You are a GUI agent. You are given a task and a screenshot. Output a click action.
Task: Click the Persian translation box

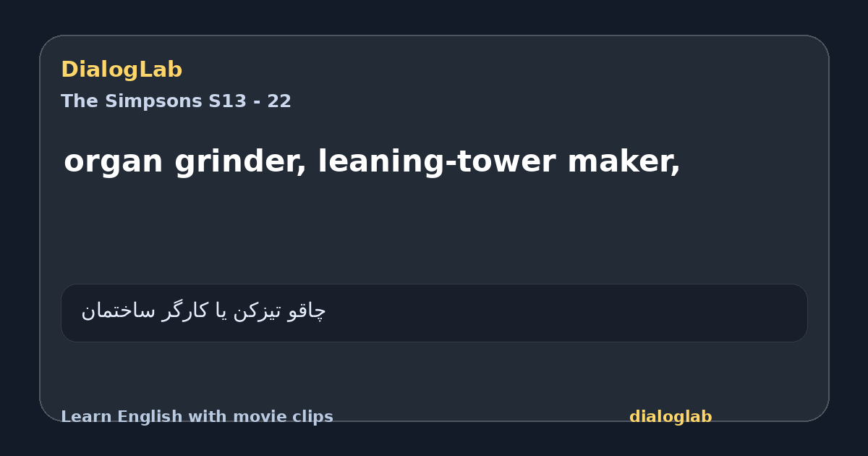[x=434, y=313]
